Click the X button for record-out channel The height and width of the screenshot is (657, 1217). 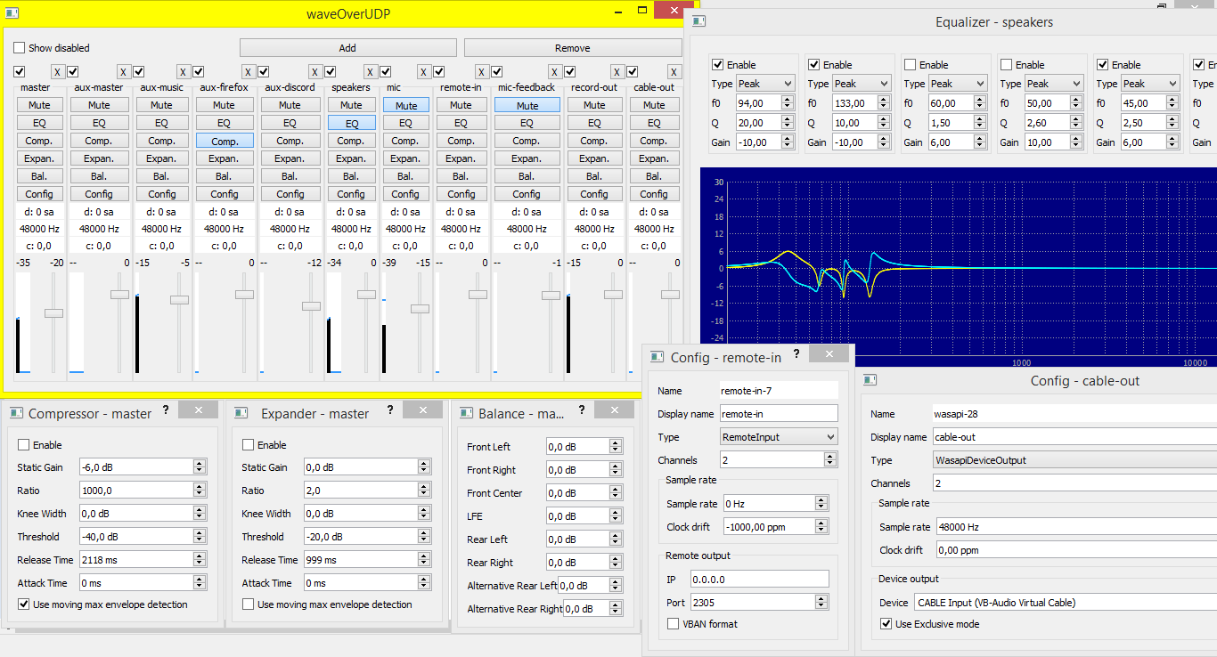pos(617,71)
